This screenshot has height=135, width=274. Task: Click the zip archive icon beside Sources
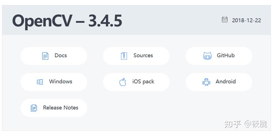coord(124,56)
